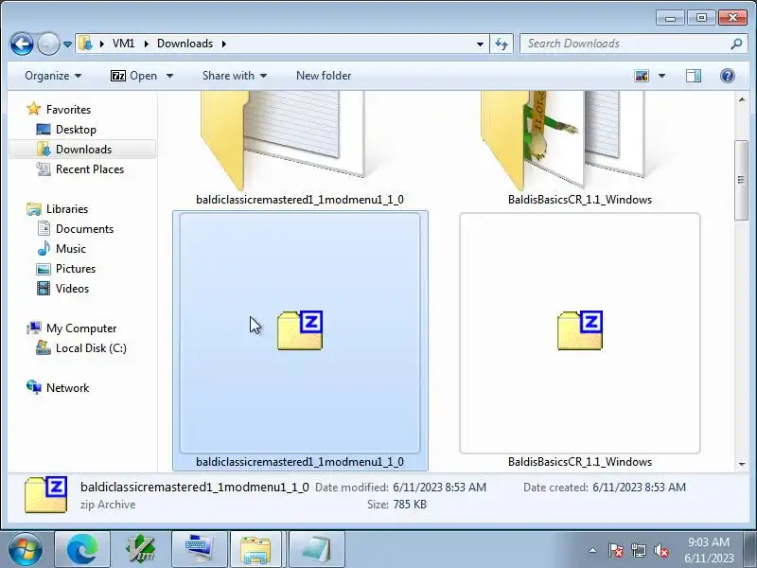Click the BaldisBasicsCR_1.1_Windows zip file name label

pos(580,462)
